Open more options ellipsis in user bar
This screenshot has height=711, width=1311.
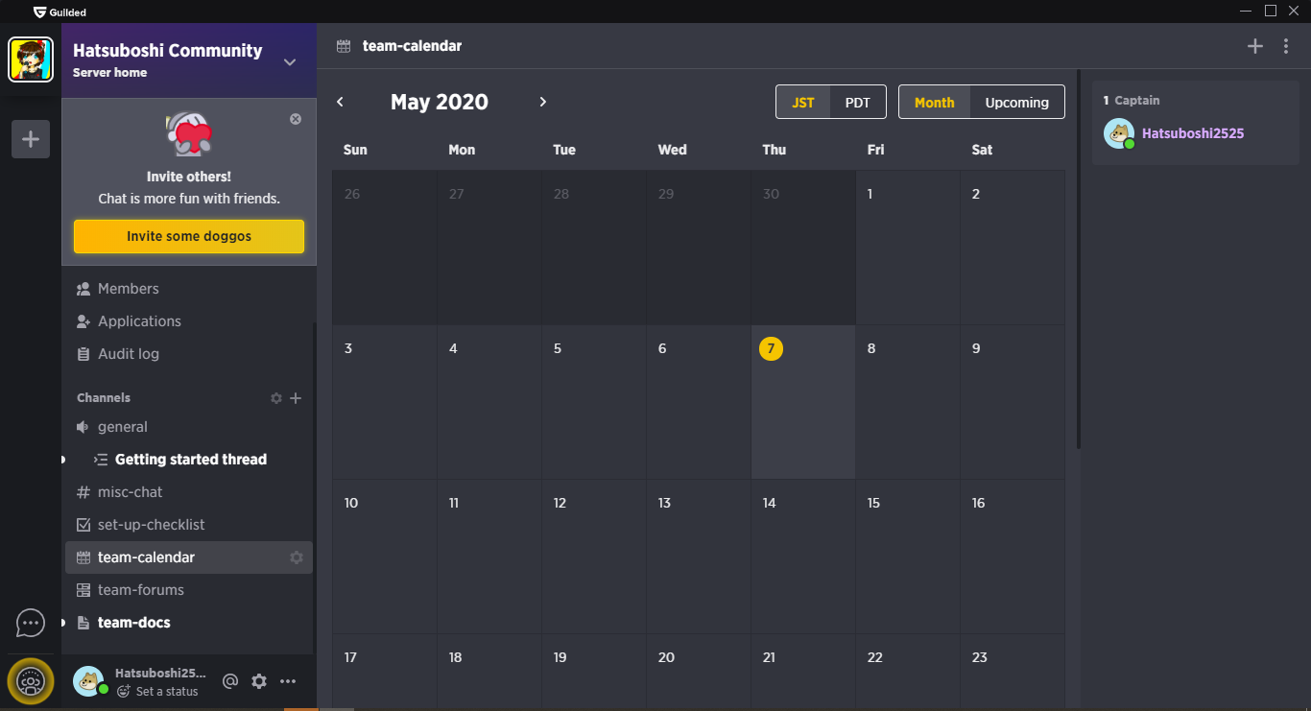coord(288,681)
